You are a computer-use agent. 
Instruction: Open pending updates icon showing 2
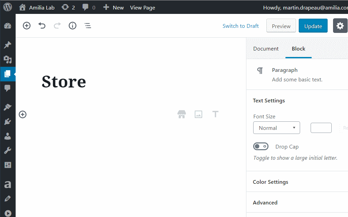(68, 7)
